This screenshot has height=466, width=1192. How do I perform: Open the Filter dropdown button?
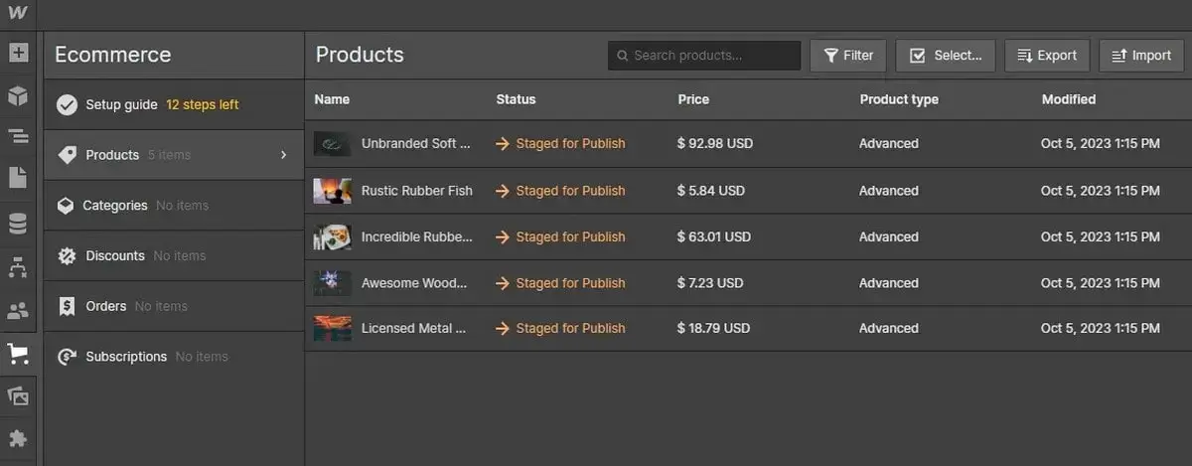tap(848, 56)
